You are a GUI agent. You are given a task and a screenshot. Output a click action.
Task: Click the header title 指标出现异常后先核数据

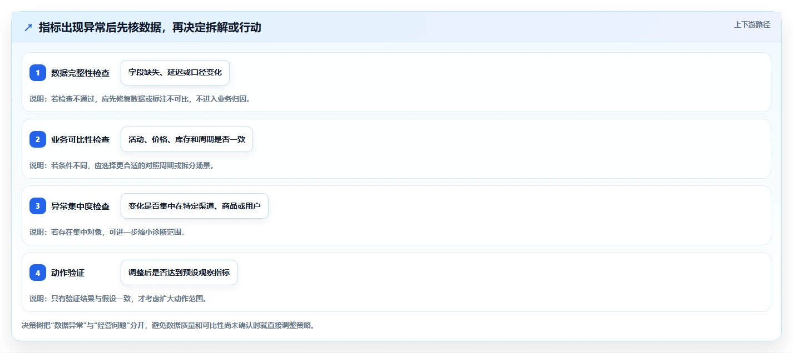150,27
